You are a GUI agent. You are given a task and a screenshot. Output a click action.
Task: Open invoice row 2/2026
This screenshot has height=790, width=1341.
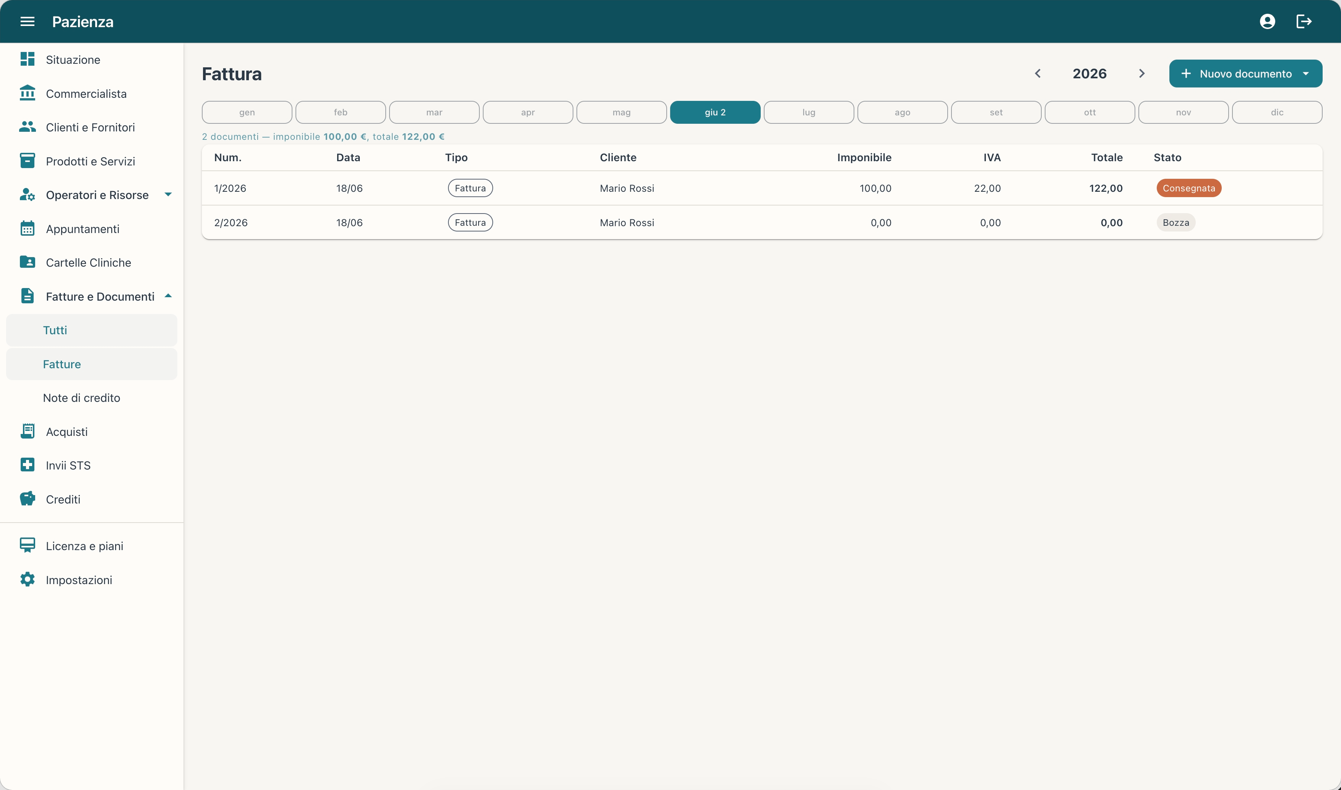(x=762, y=222)
